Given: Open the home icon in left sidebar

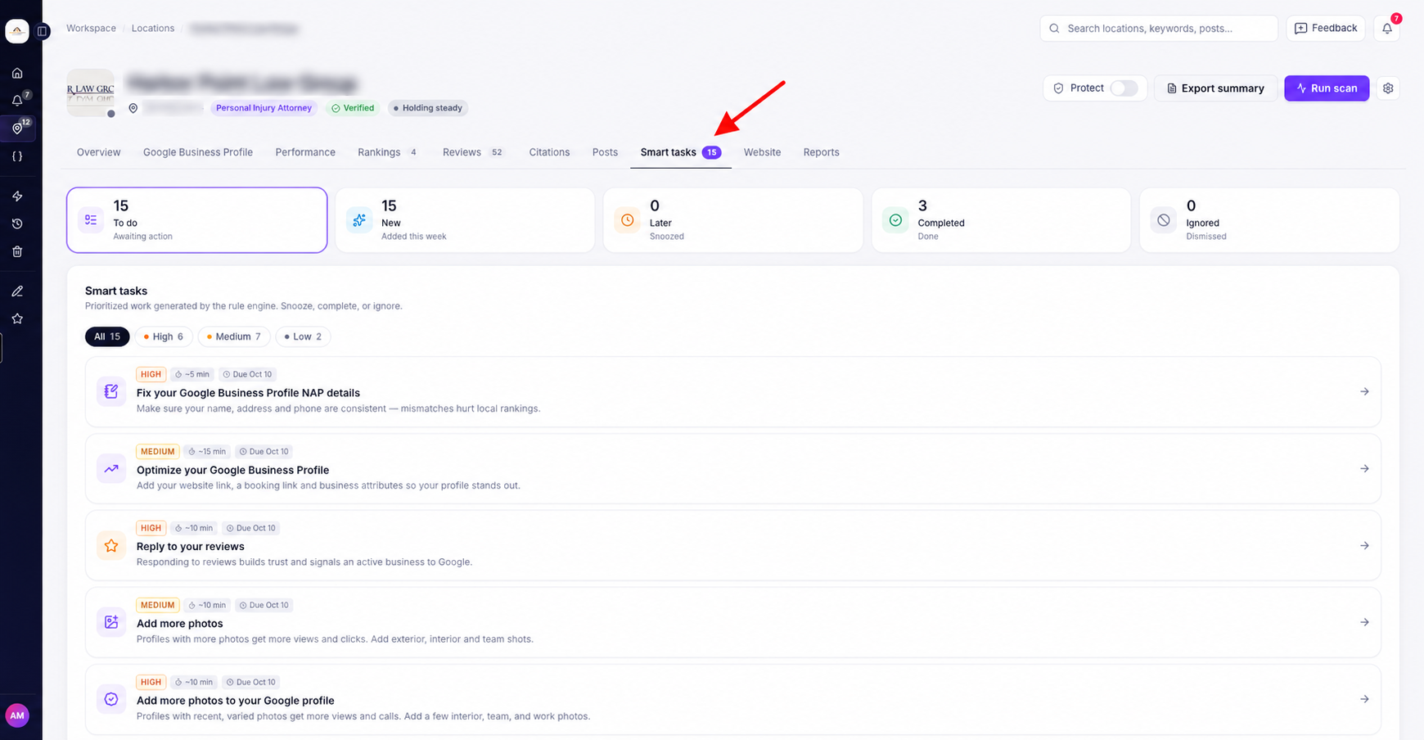Looking at the screenshot, I should (17, 73).
